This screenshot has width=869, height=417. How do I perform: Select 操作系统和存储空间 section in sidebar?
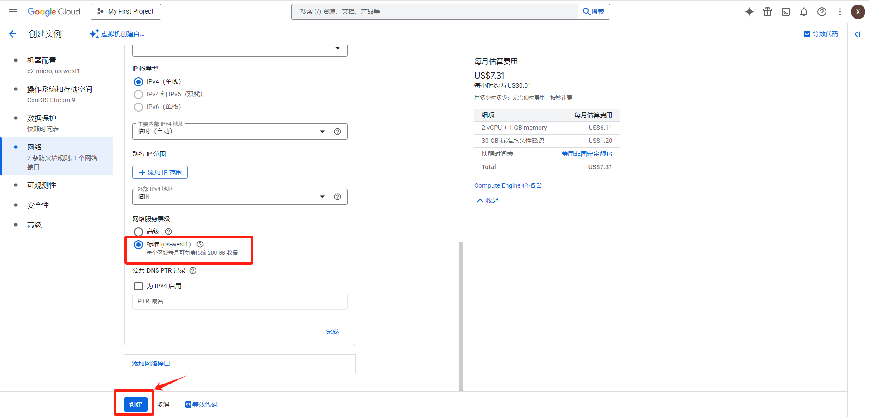point(56,94)
